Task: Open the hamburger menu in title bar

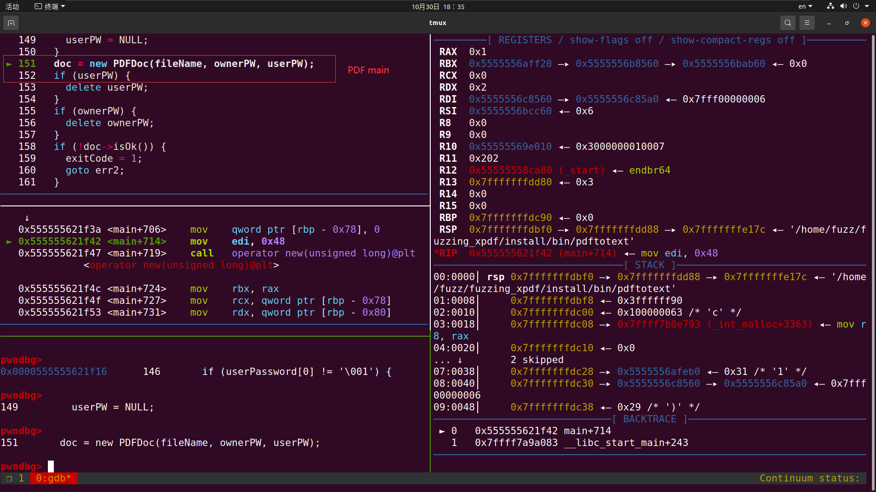Action: coord(807,23)
